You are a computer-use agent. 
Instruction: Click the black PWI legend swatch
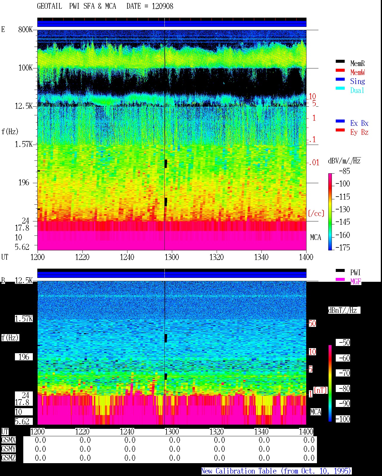point(340,271)
